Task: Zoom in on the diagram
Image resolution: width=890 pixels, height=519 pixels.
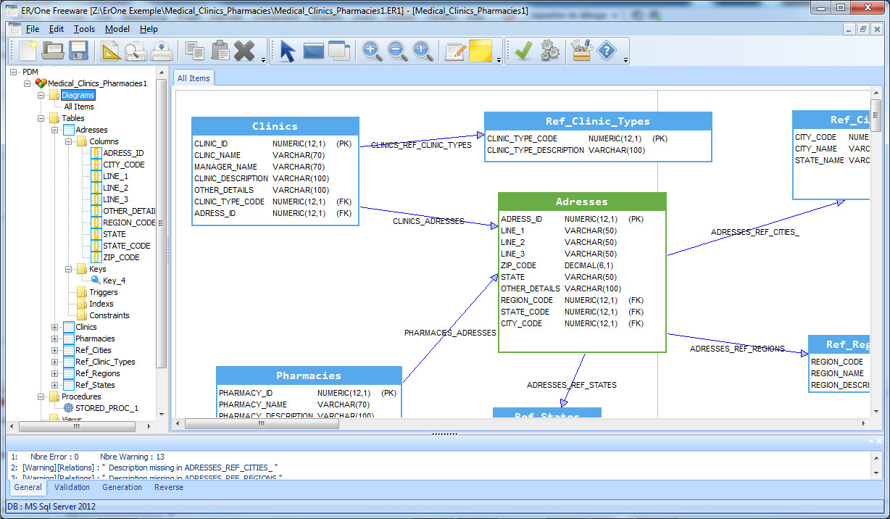Action: tap(372, 51)
